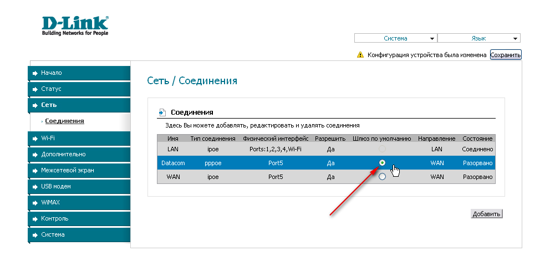Open the Дополнительно menu section
Image resolution: width=550 pixels, height=256 pixels.
coord(79,154)
